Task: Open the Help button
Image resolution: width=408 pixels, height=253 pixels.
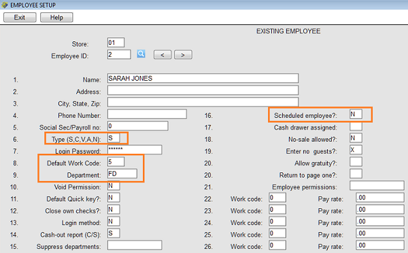Action: 56,18
